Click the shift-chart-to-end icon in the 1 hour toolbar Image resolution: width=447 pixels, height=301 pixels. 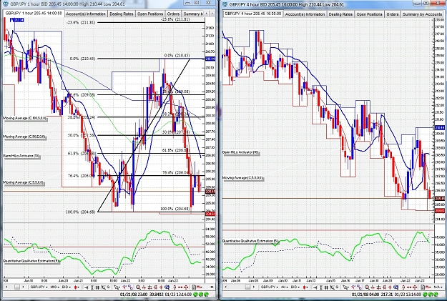[86, 287]
